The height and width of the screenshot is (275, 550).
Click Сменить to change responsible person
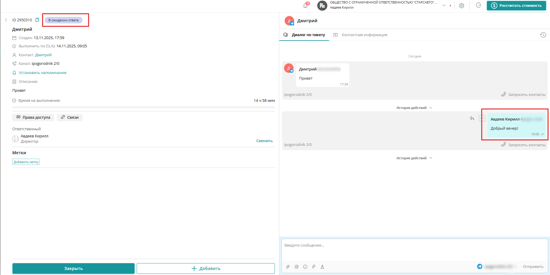click(x=264, y=141)
